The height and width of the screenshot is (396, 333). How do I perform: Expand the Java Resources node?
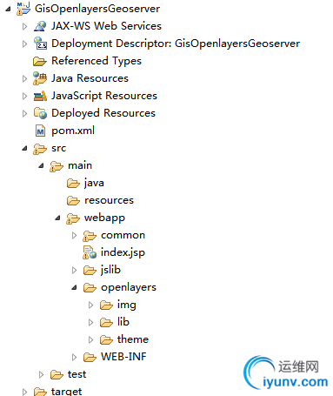[25, 78]
